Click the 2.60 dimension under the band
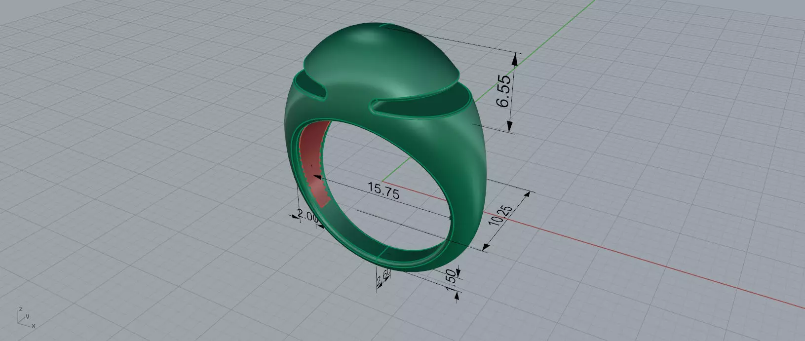The height and width of the screenshot is (341, 805). point(383,278)
